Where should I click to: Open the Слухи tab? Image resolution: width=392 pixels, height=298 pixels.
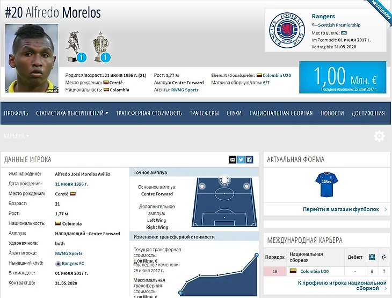tap(234, 113)
